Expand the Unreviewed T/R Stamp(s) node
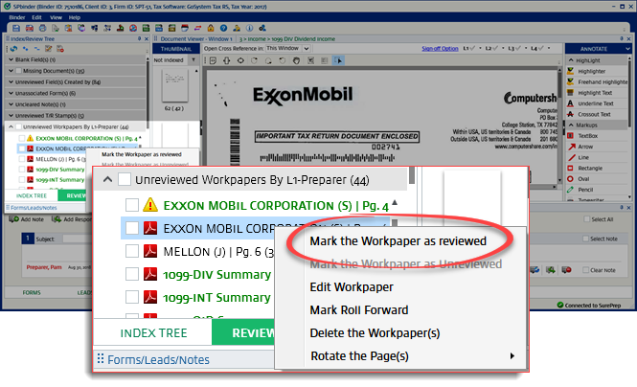The height and width of the screenshot is (387, 637). point(11,115)
